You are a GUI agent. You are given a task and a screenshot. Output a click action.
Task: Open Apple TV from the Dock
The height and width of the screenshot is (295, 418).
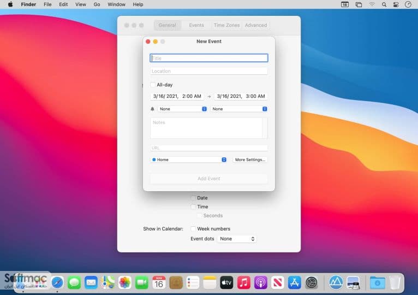(226, 283)
